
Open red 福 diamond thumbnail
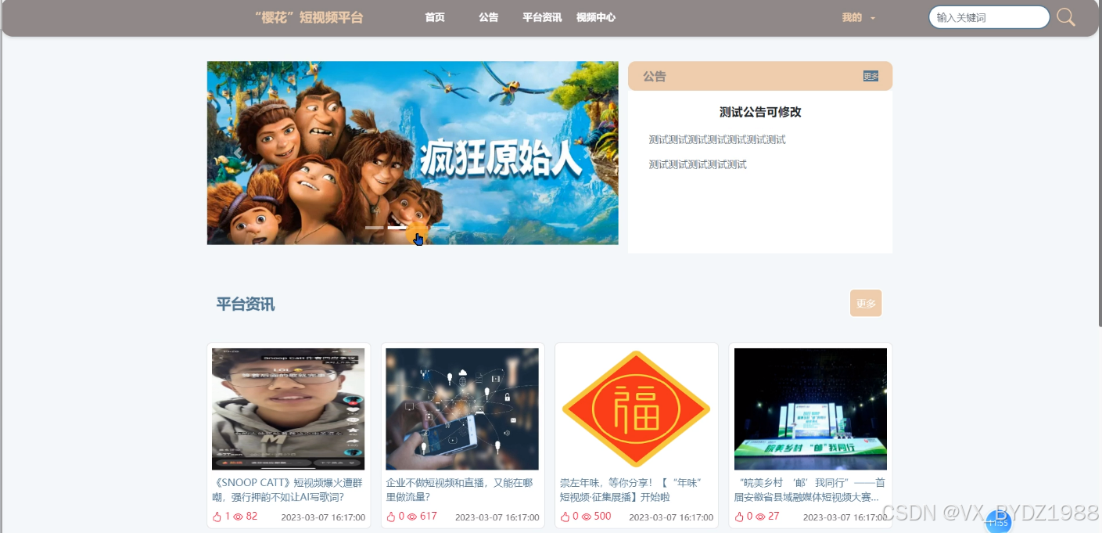click(636, 409)
